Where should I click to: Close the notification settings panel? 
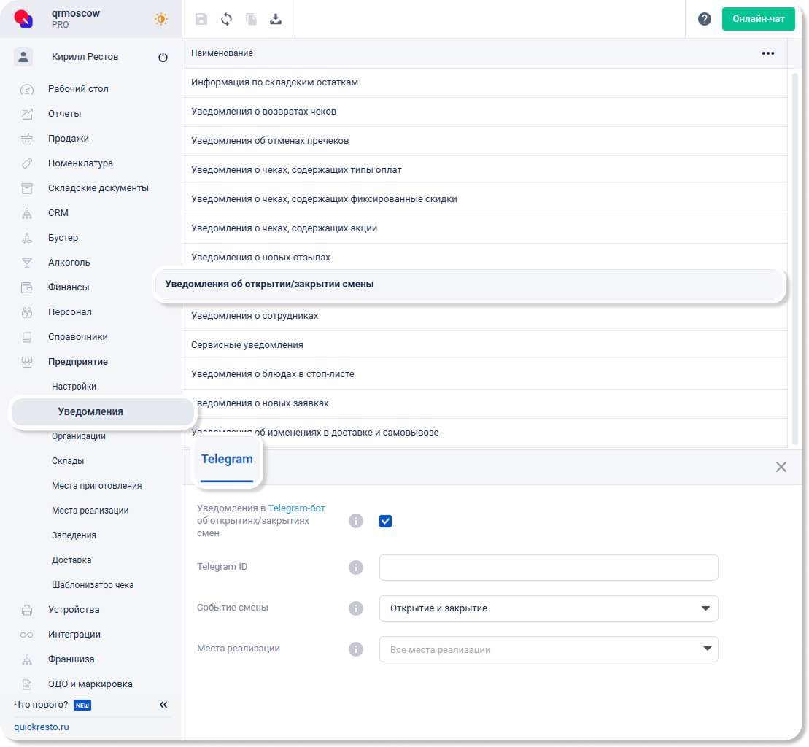[x=781, y=467]
